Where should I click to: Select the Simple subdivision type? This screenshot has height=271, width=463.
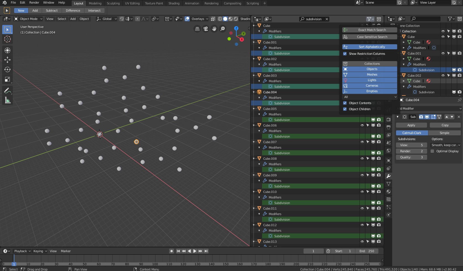click(x=444, y=133)
